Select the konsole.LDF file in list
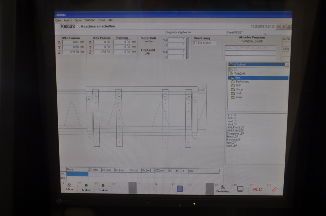326x216 pixels. [x=234, y=140]
